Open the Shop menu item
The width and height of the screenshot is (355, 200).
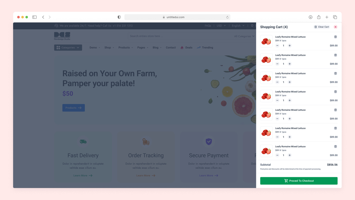point(109,48)
